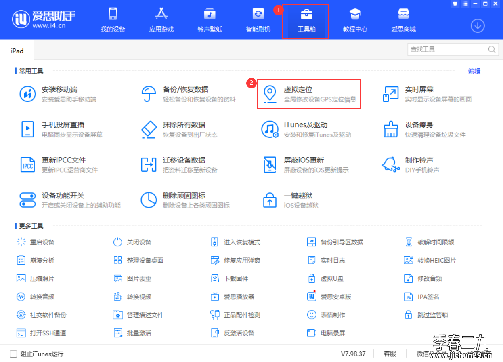Open 实时日志 tool
Viewport: 503px width, 362px height.
[326, 260]
